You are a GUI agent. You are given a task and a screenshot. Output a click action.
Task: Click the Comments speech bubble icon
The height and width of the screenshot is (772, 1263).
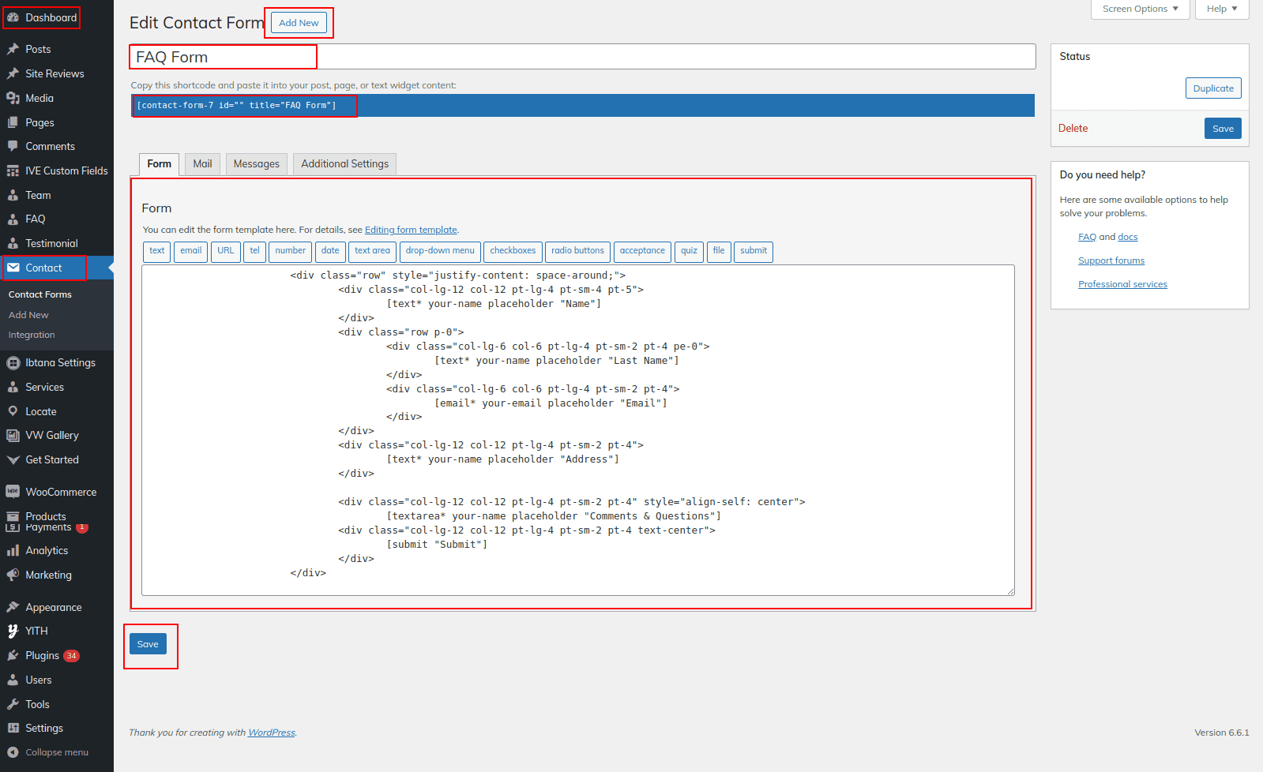point(13,146)
